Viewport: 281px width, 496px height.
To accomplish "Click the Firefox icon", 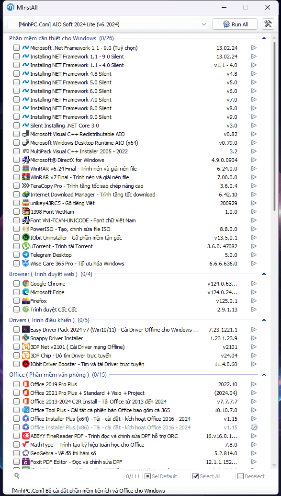I will (x=25, y=301).
